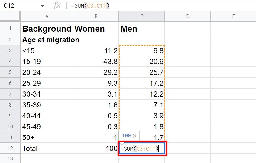
Task: Select row 10 header
Action: [10, 126]
